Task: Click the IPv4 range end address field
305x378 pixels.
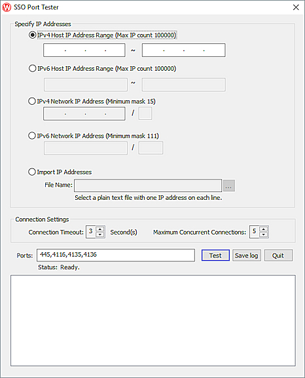Action: 183,50
